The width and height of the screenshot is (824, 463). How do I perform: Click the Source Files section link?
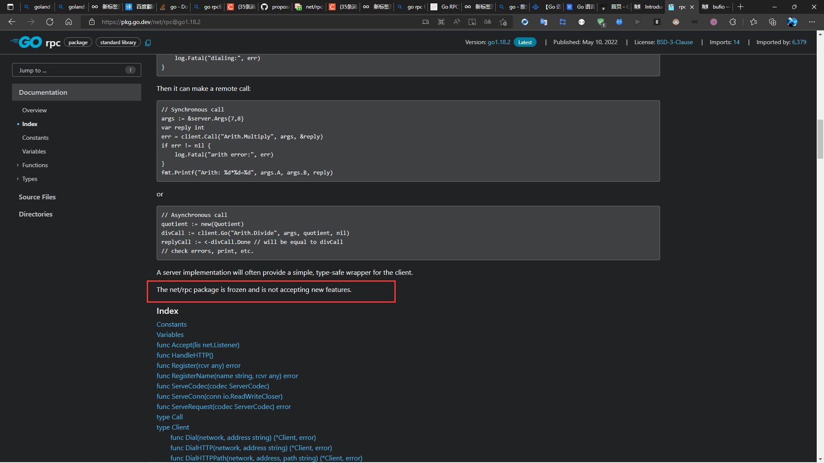coord(37,197)
